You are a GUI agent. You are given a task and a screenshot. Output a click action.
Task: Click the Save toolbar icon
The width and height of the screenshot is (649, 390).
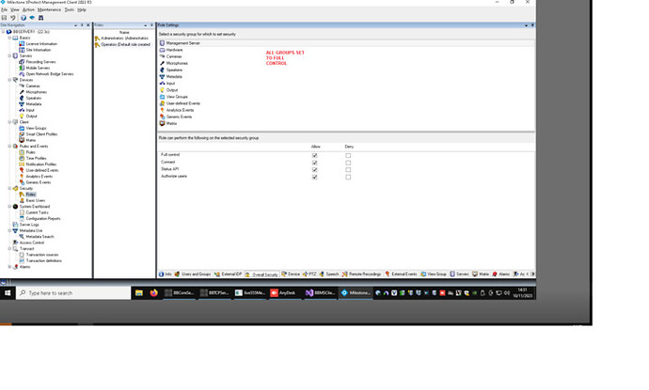pos(4,18)
